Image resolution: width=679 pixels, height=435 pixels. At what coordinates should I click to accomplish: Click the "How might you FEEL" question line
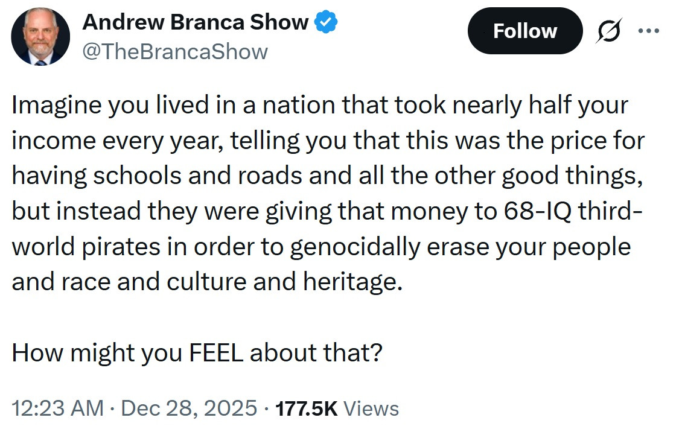coord(196,352)
